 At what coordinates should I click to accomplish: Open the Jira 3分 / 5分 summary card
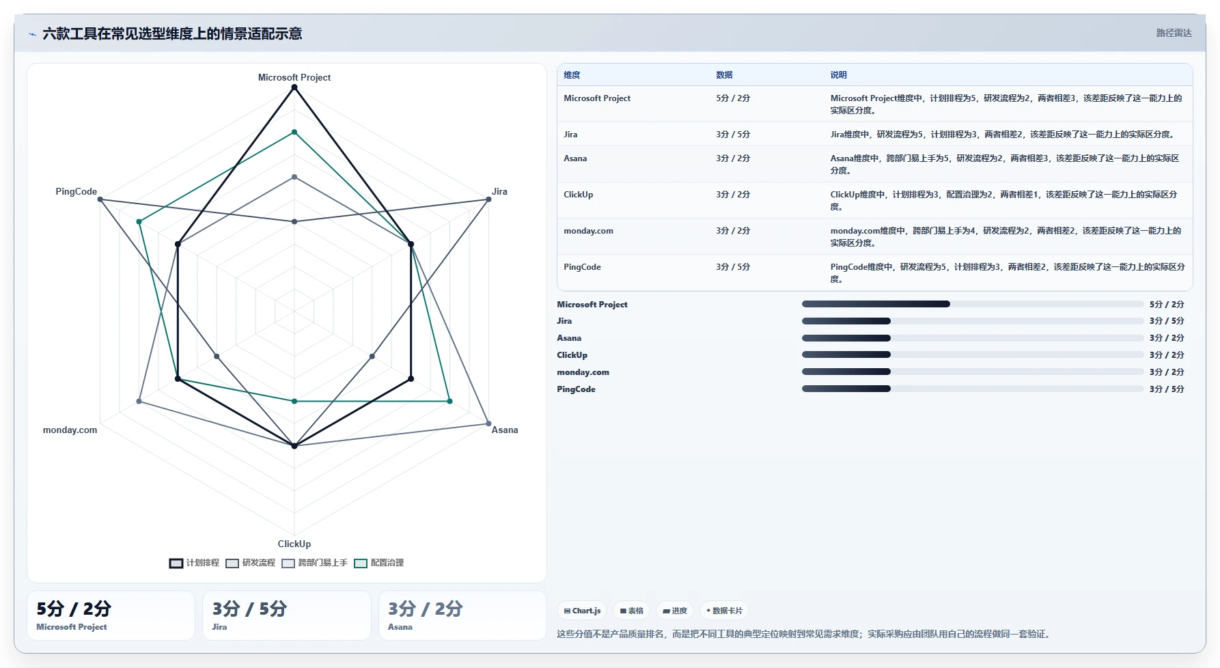click(287, 615)
